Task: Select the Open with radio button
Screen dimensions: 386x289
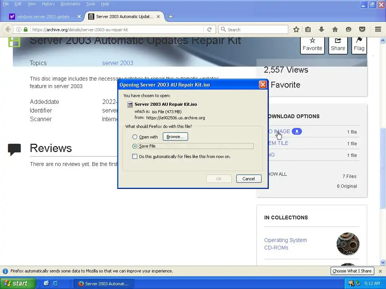Action: pyautogui.click(x=135, y=137)
